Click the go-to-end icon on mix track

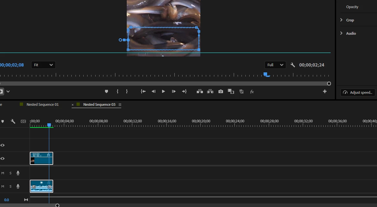(26, 200)
